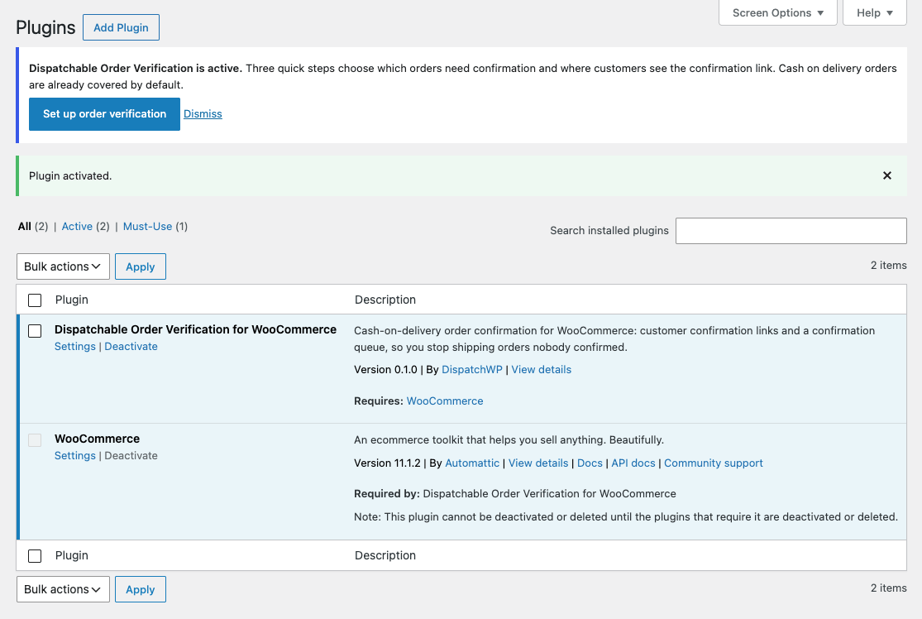Open Settings for Dispatchable Order Verification
Screen dimensions: 922x619
(x=74, y=347)
